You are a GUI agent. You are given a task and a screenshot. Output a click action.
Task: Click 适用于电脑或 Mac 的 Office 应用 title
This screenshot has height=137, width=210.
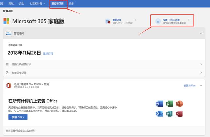point(31,84)
